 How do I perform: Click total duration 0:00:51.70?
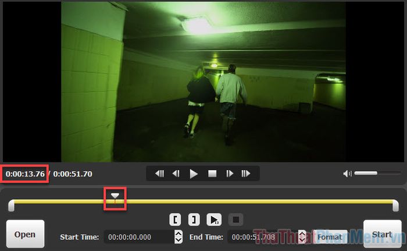(73, 174)
